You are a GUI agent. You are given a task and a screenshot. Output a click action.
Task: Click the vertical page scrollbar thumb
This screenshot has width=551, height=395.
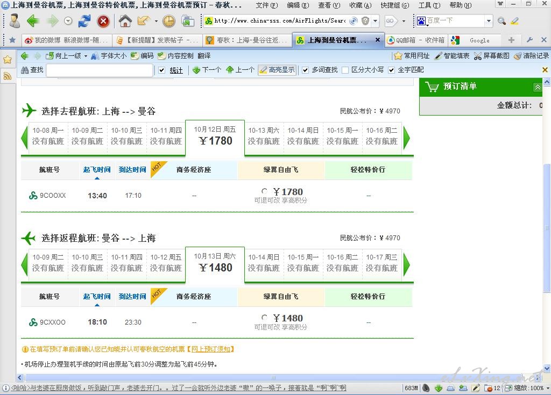coord(547,228)
